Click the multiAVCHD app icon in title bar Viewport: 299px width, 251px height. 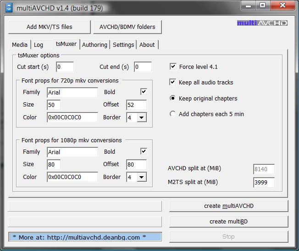[x=9, y=8]
